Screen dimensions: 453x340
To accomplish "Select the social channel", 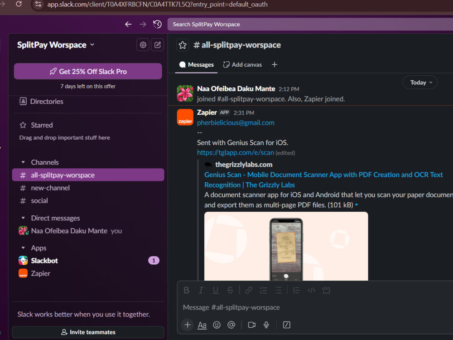I will pos(88,201).
